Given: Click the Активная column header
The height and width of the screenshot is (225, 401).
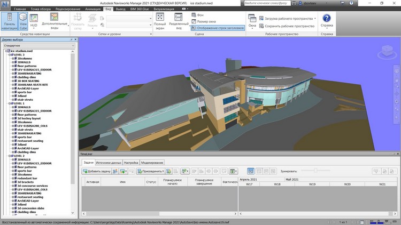Looking at the screenshot, I should tap(92, 182).
